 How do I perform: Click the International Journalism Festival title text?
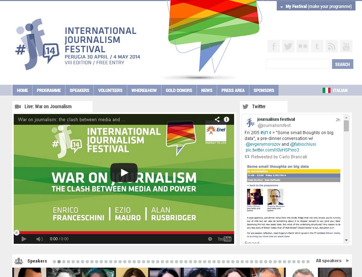click(x=100, y=40)
